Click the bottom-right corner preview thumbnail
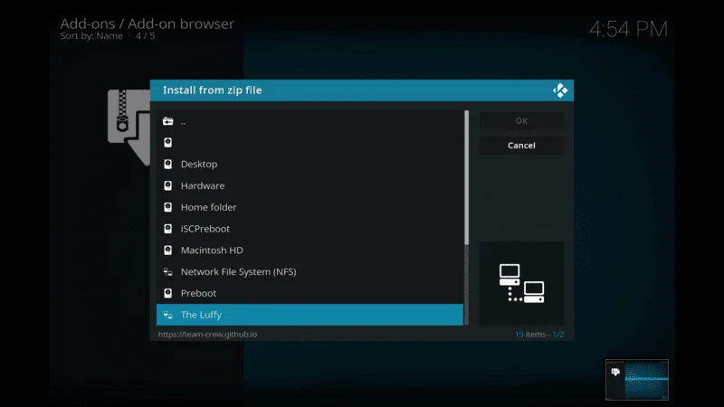 [x=637, y=379]
